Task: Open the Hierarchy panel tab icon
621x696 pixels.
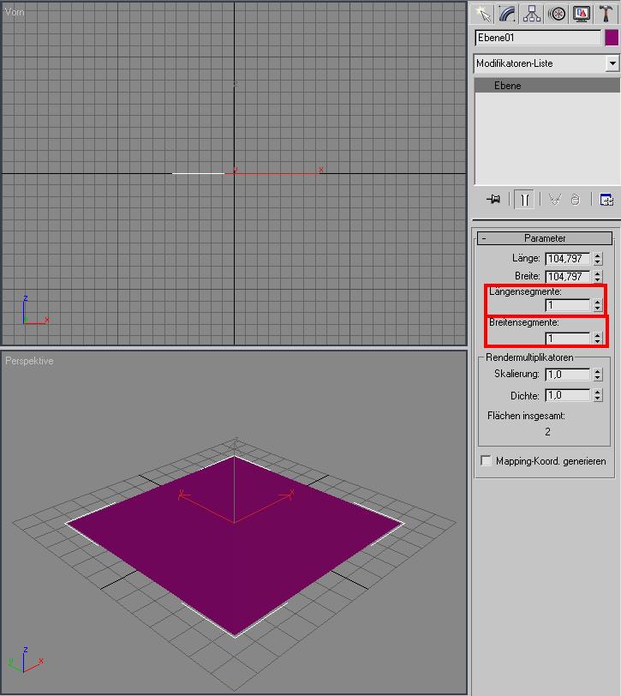Action: pyautogui.click(x=532, y=14)
